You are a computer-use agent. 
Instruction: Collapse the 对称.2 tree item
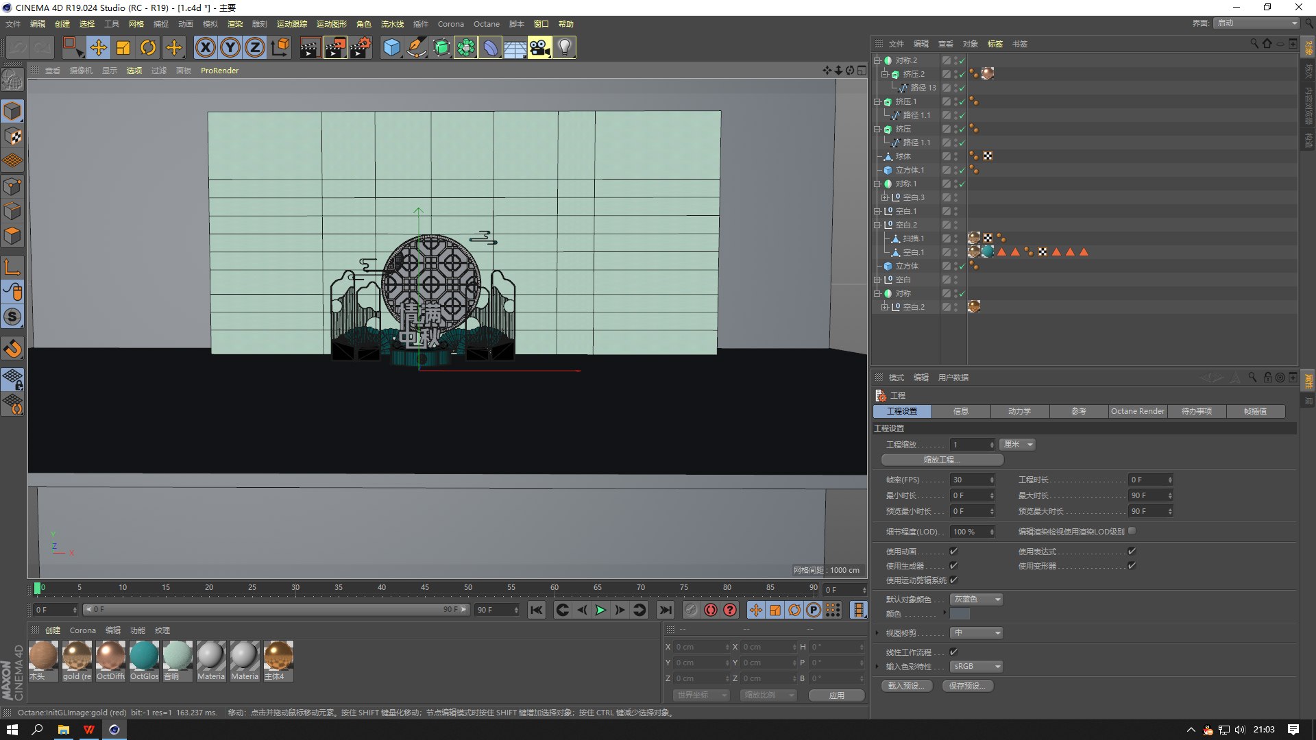tap(877, 60)
